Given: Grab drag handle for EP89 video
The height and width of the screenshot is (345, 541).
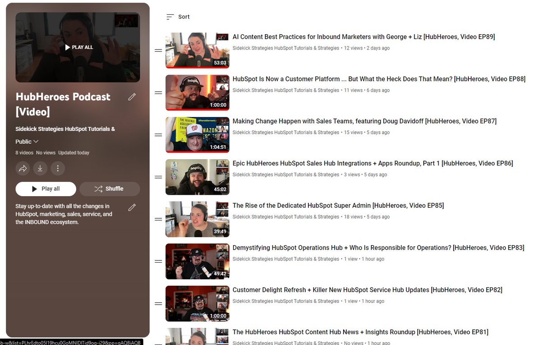Looking at the screenshot, I should (158, 50).
